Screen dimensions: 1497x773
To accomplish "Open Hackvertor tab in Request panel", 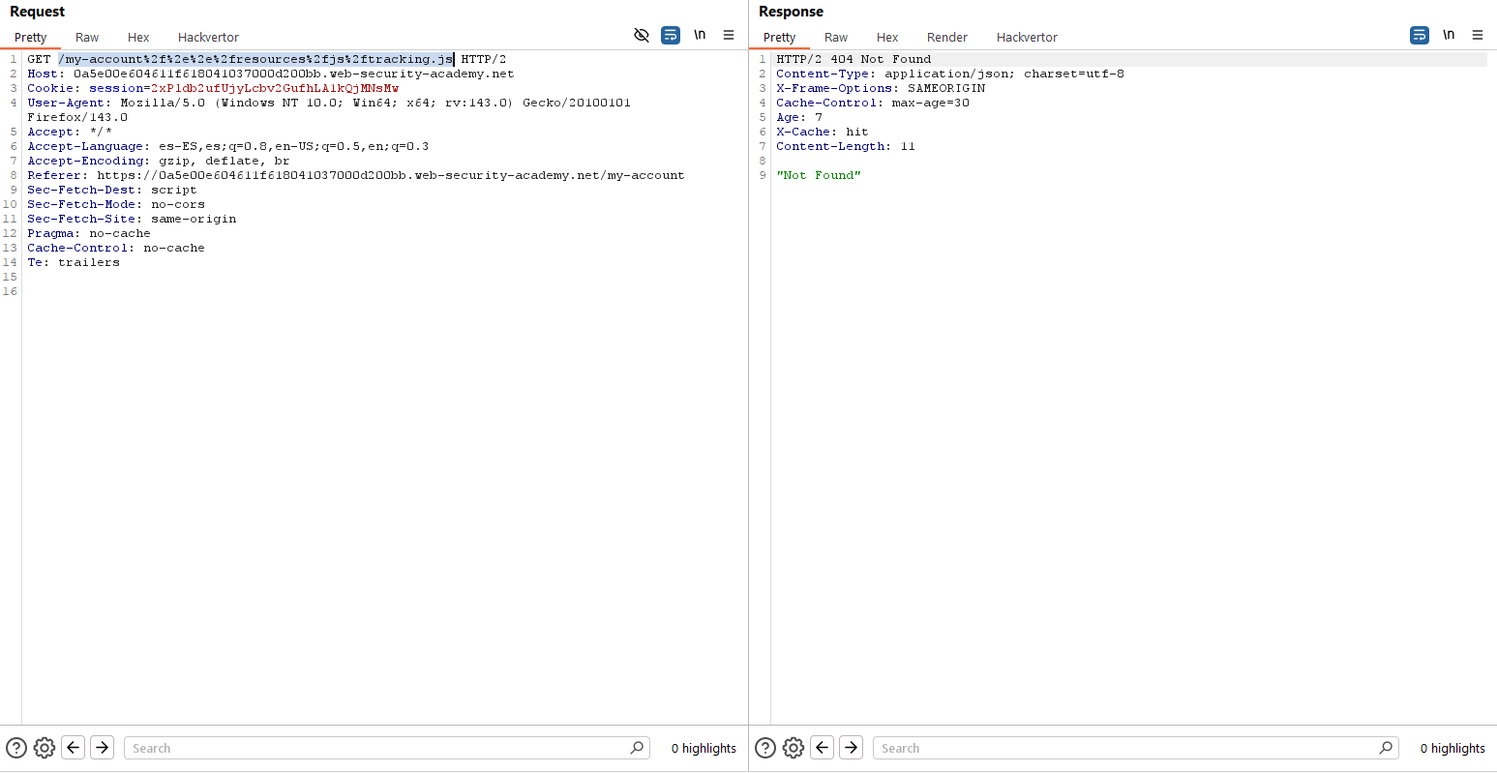I will click(208, 38).
